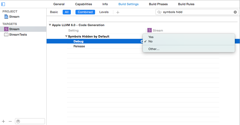Click the targets filter field
240x125 pixels.
click(30, 121)
